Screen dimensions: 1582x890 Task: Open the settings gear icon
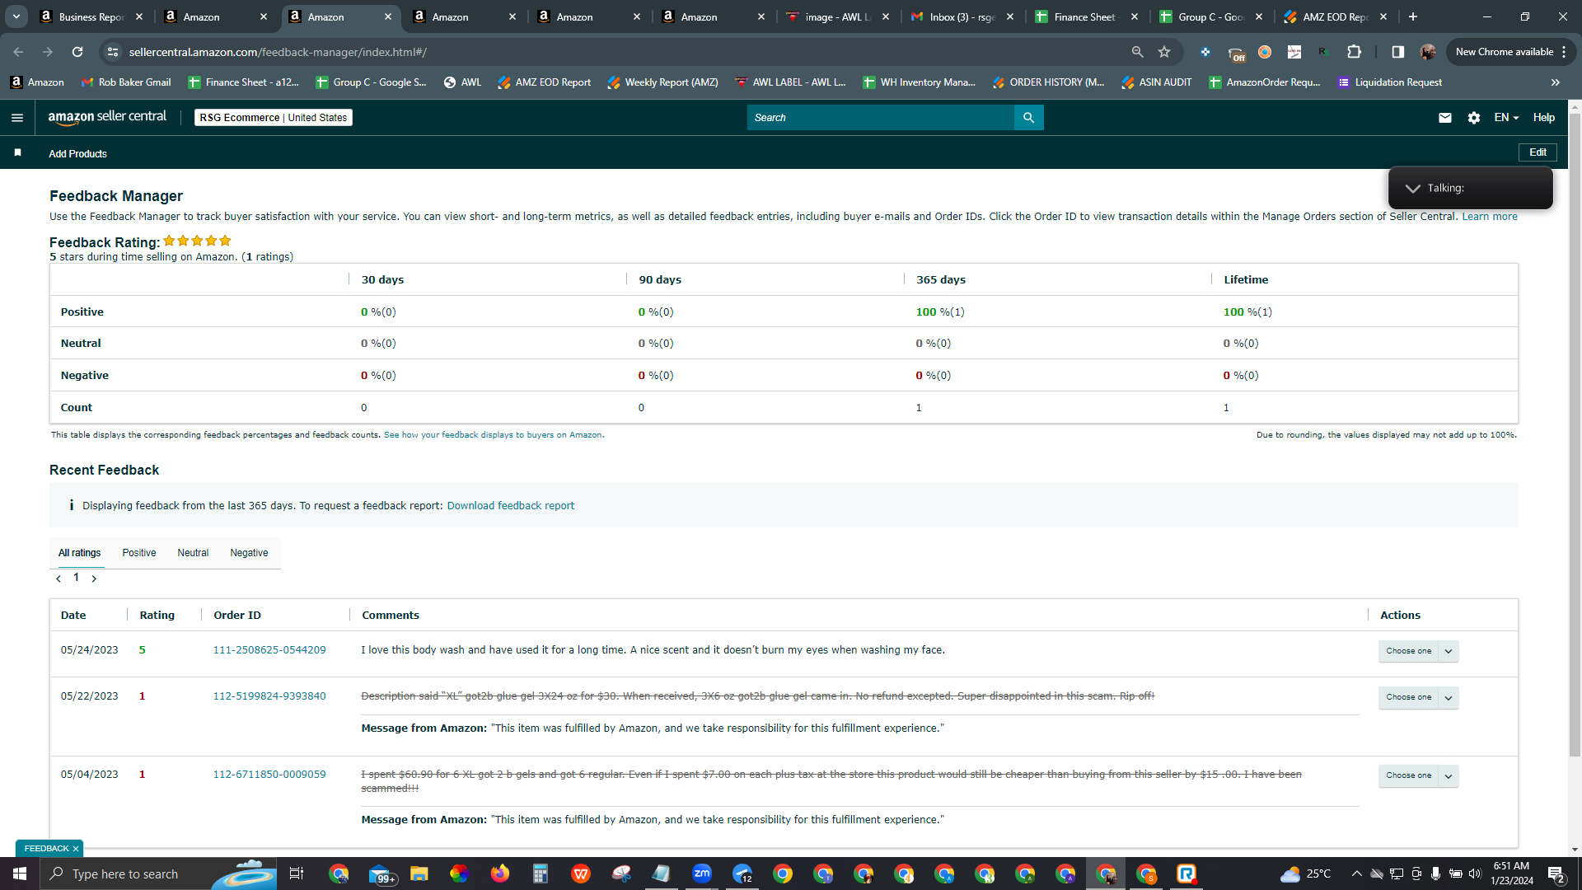(1473, 118)
